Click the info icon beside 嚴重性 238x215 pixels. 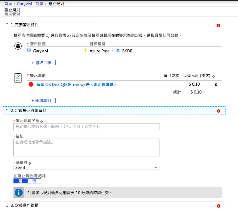(x=30, y=163)
